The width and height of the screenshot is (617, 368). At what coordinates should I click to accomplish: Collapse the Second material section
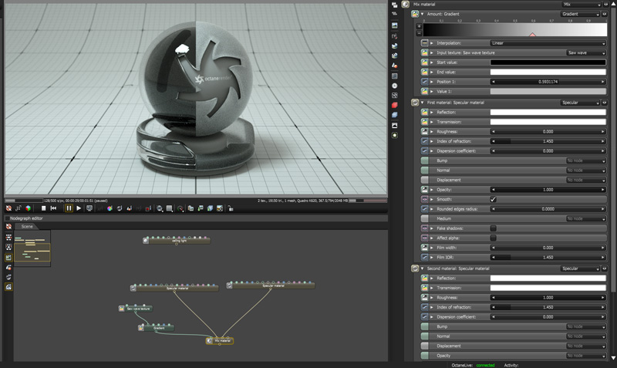point(422,268)
